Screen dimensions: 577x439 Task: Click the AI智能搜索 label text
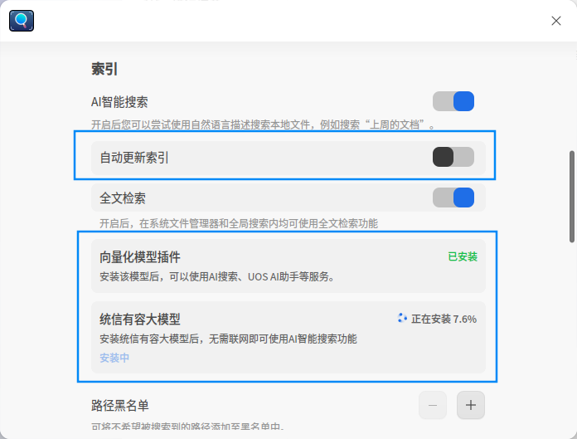point(119,102)
